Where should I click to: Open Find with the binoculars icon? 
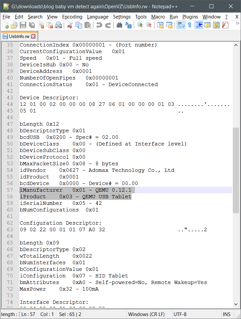(119, 25)
